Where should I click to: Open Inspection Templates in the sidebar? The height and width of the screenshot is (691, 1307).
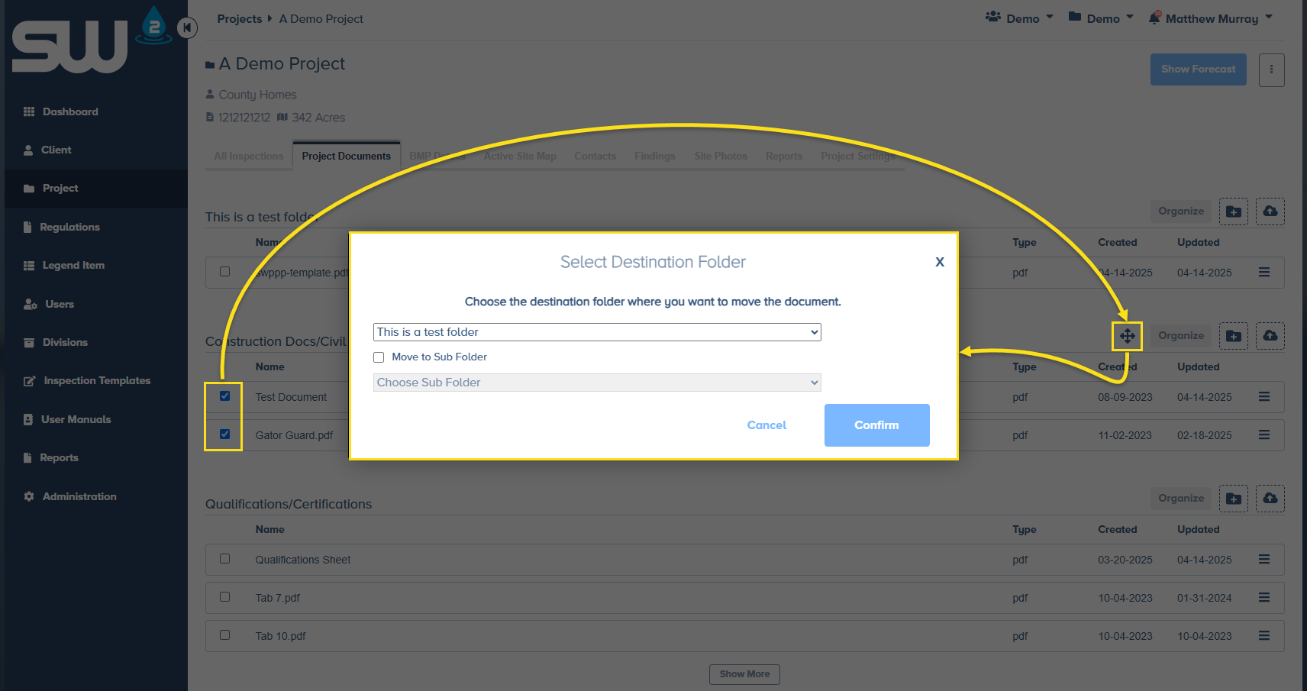click(x=96, y=381)
